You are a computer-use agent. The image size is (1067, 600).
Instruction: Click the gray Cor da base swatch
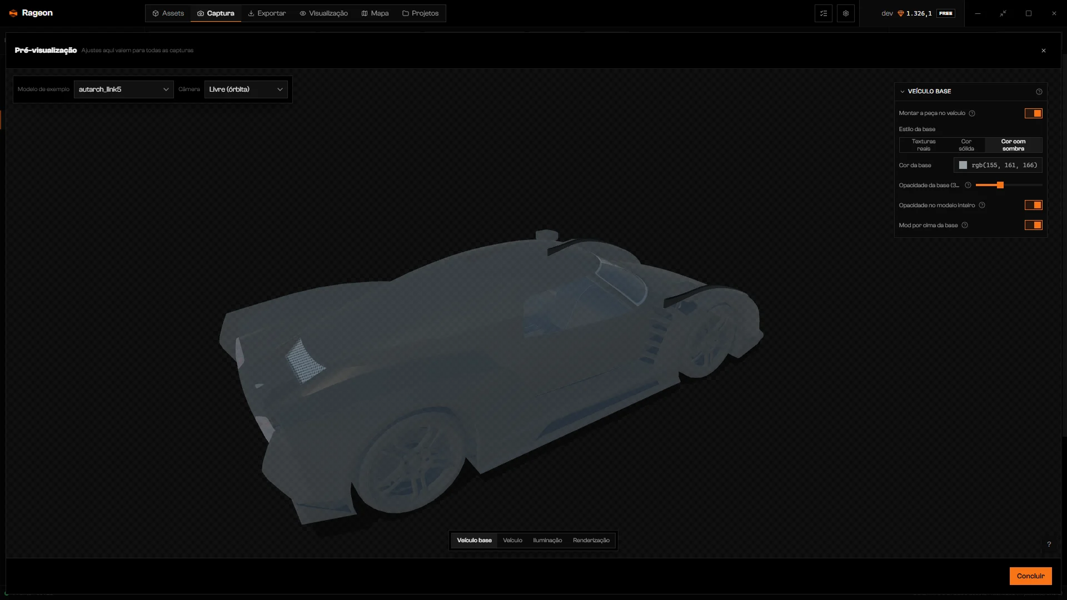963,165
